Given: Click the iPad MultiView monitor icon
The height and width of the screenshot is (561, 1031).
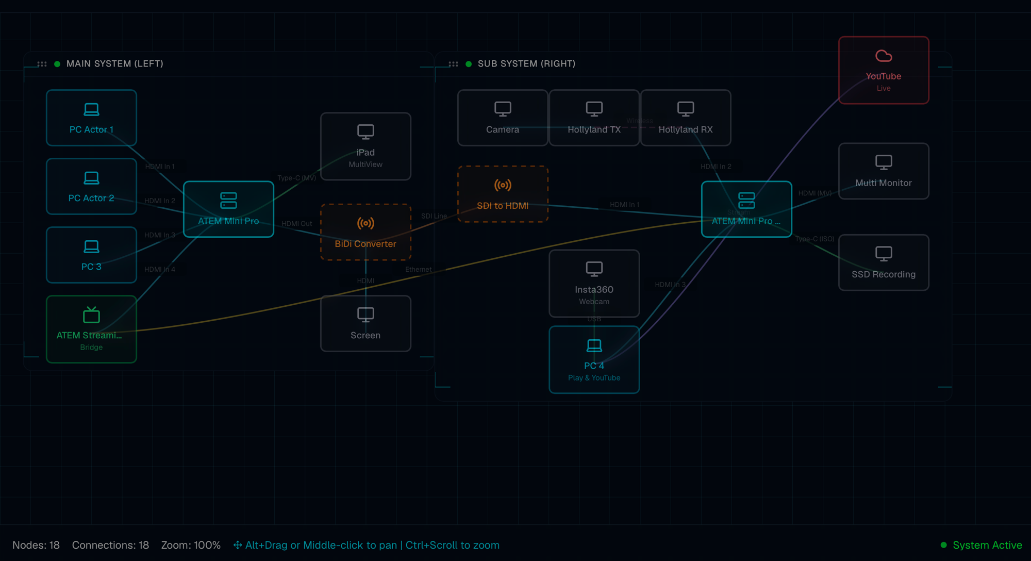Looking at the screenshot, I should point(365,132).
